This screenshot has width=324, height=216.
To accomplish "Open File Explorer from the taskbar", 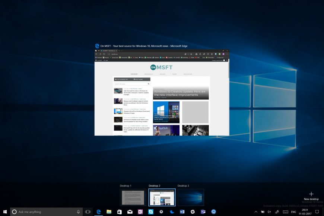I will pyautogui.click(x=109, y=212).
